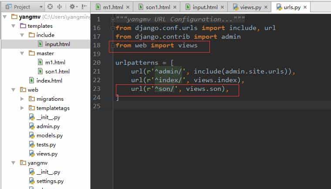The image size is (331, 189).
Task: Switch to the input.html tab
Action: pyautogui.click(x=204, y=7)
